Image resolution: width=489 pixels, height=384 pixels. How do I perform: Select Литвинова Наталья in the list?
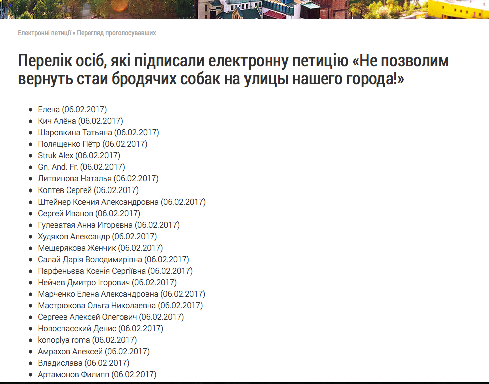[x=98, y=178]
